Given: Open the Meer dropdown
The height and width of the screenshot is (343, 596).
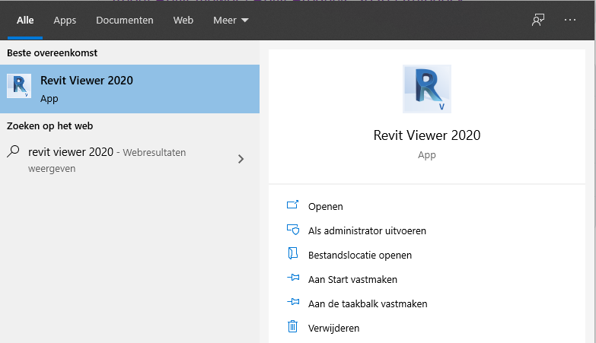Looking at the screenshot, I should (231, 20).
